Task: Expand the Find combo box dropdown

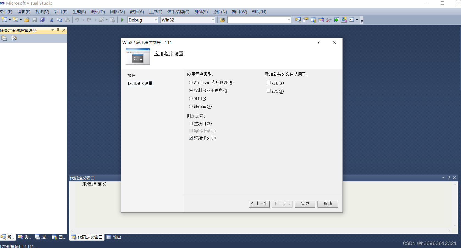Action: [289, 20]
